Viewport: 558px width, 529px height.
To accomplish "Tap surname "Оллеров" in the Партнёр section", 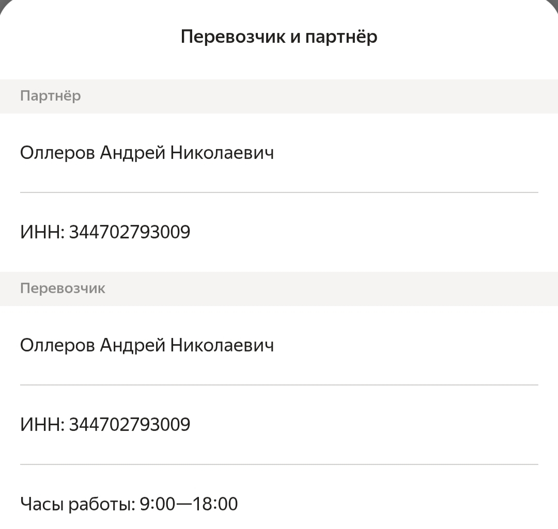I will pyautogui.click(x=57, y=153).
